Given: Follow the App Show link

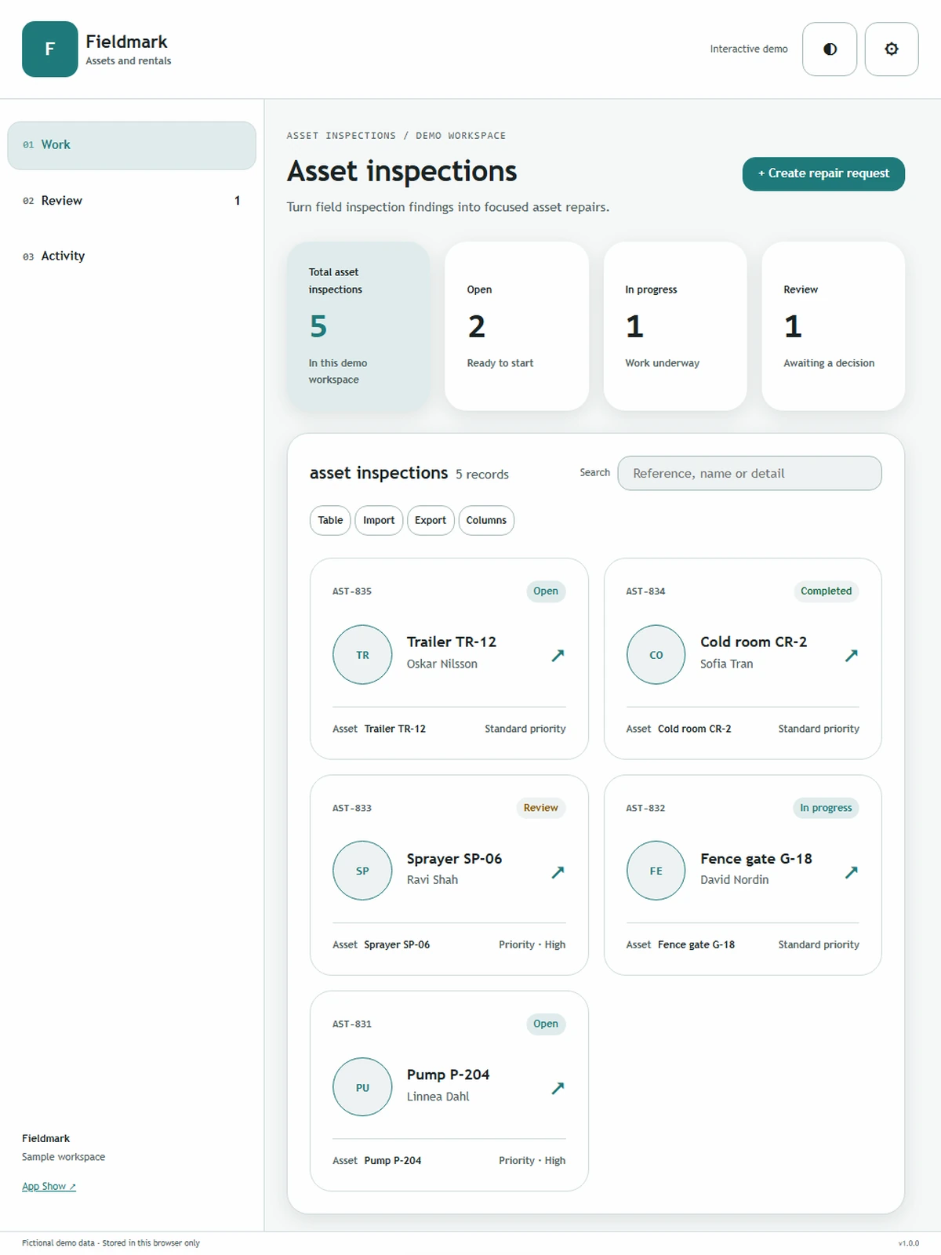Looking at the screenshot, I should pyautogui.click(x=49, y=1186).
